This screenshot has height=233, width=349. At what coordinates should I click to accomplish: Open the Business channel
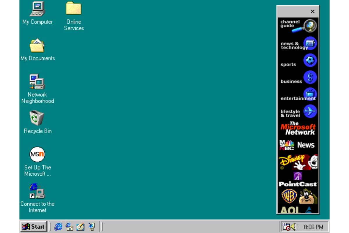click(x=297, y=78)
